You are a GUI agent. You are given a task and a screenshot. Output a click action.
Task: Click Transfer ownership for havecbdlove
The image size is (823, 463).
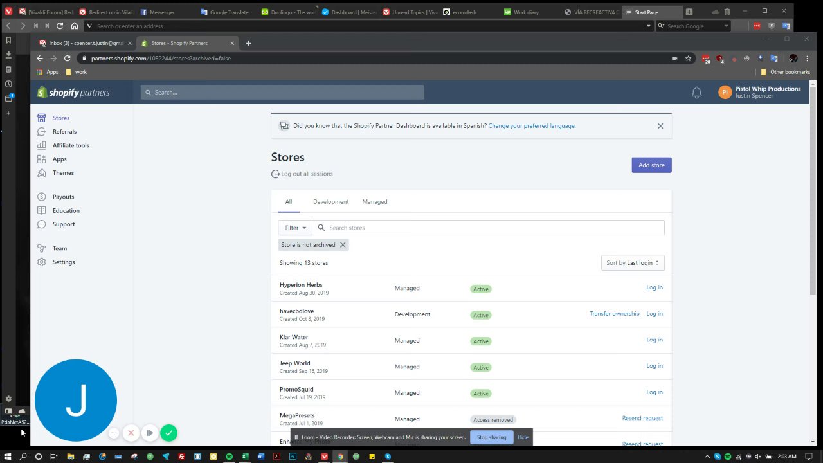tap(615, 314)
